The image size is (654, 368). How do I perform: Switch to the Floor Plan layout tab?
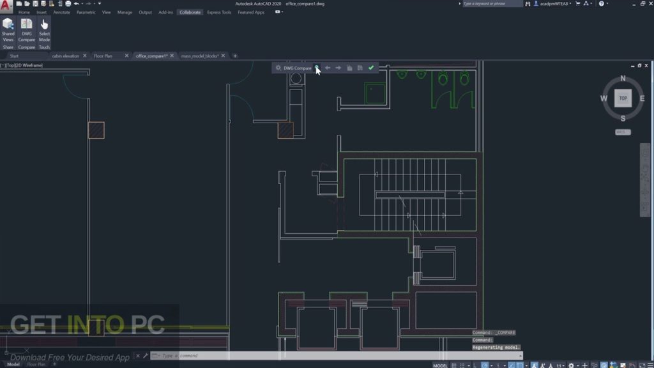coord(36,364)
